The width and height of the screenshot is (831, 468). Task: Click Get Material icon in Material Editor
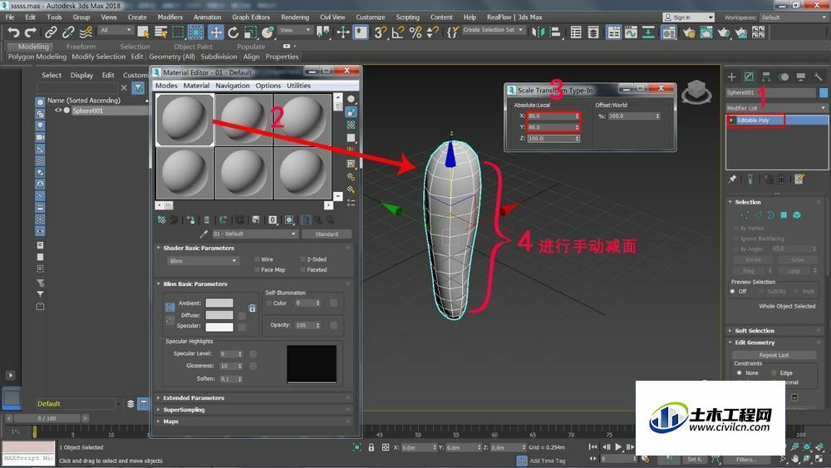tap(162, 219)
